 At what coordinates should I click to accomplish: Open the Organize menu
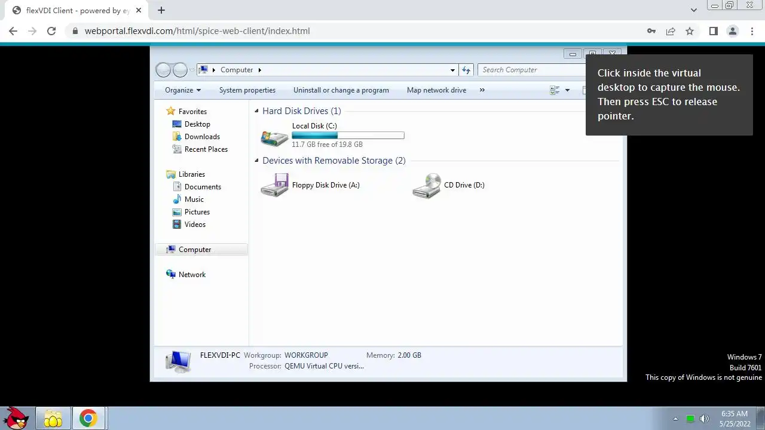coord(183,90)
